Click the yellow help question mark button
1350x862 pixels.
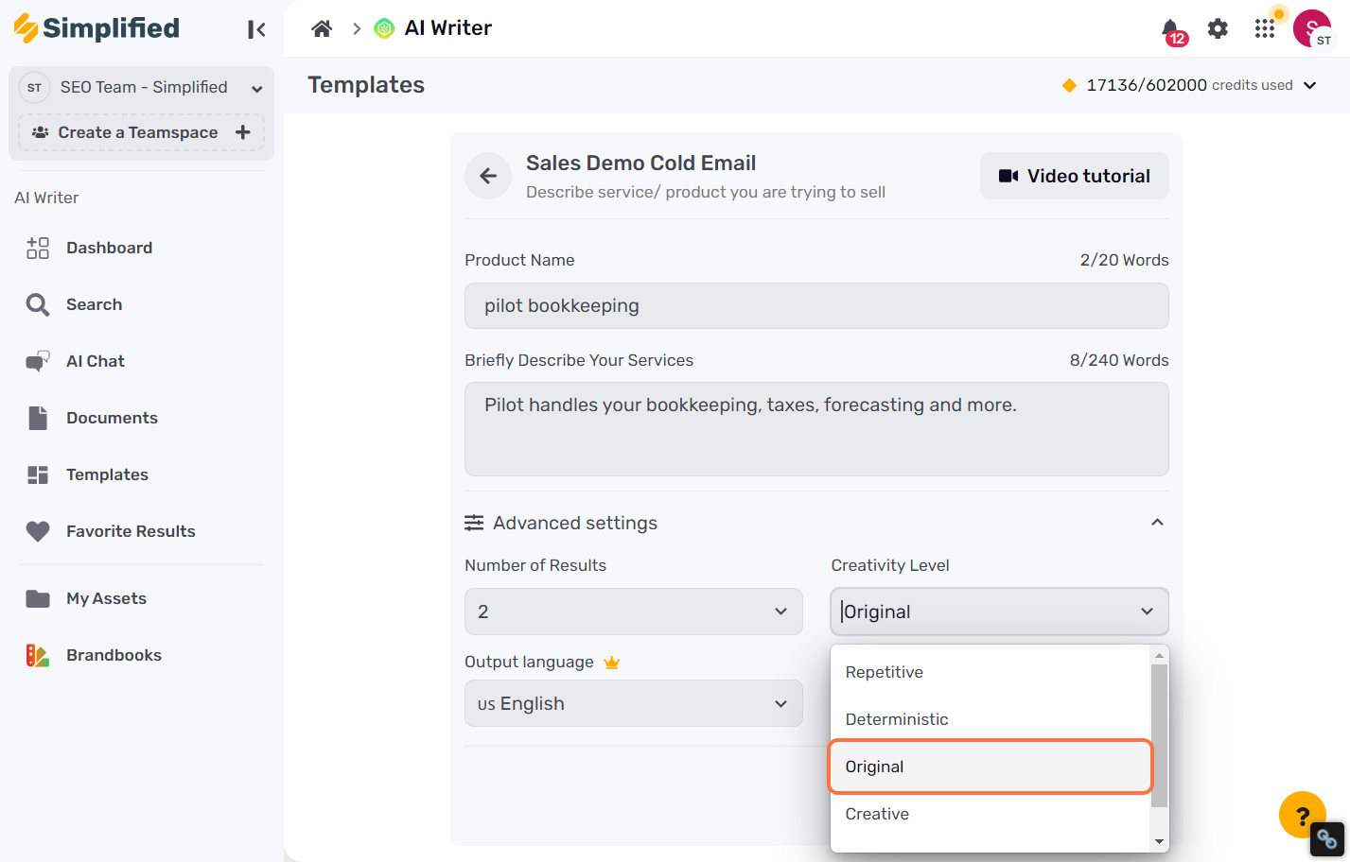tap(1303, 815)
